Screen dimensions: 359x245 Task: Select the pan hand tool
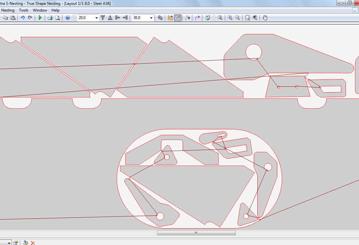coord(265,18)
